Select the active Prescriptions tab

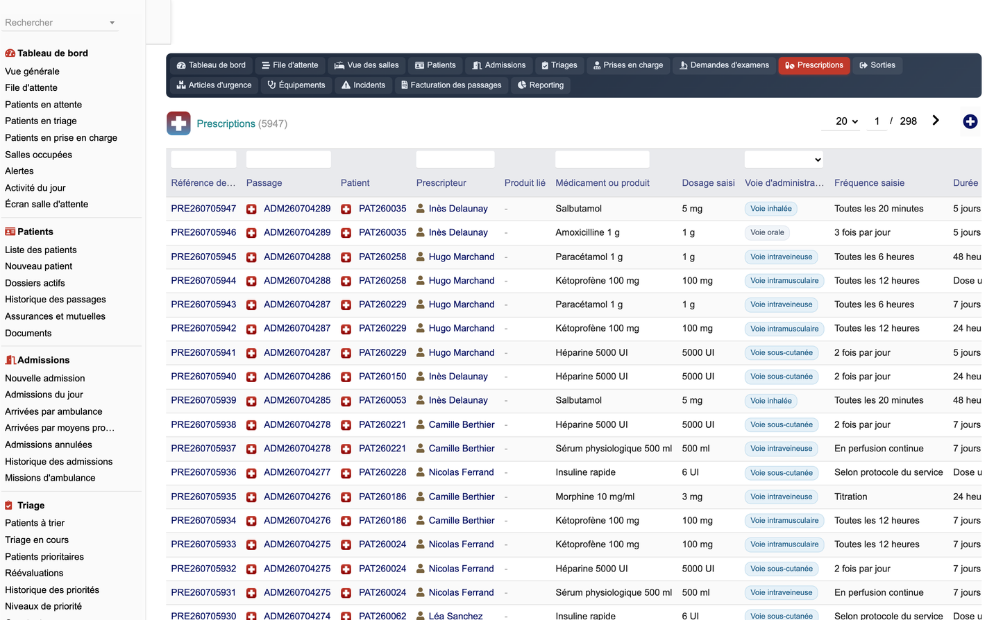tap(814, 65)
